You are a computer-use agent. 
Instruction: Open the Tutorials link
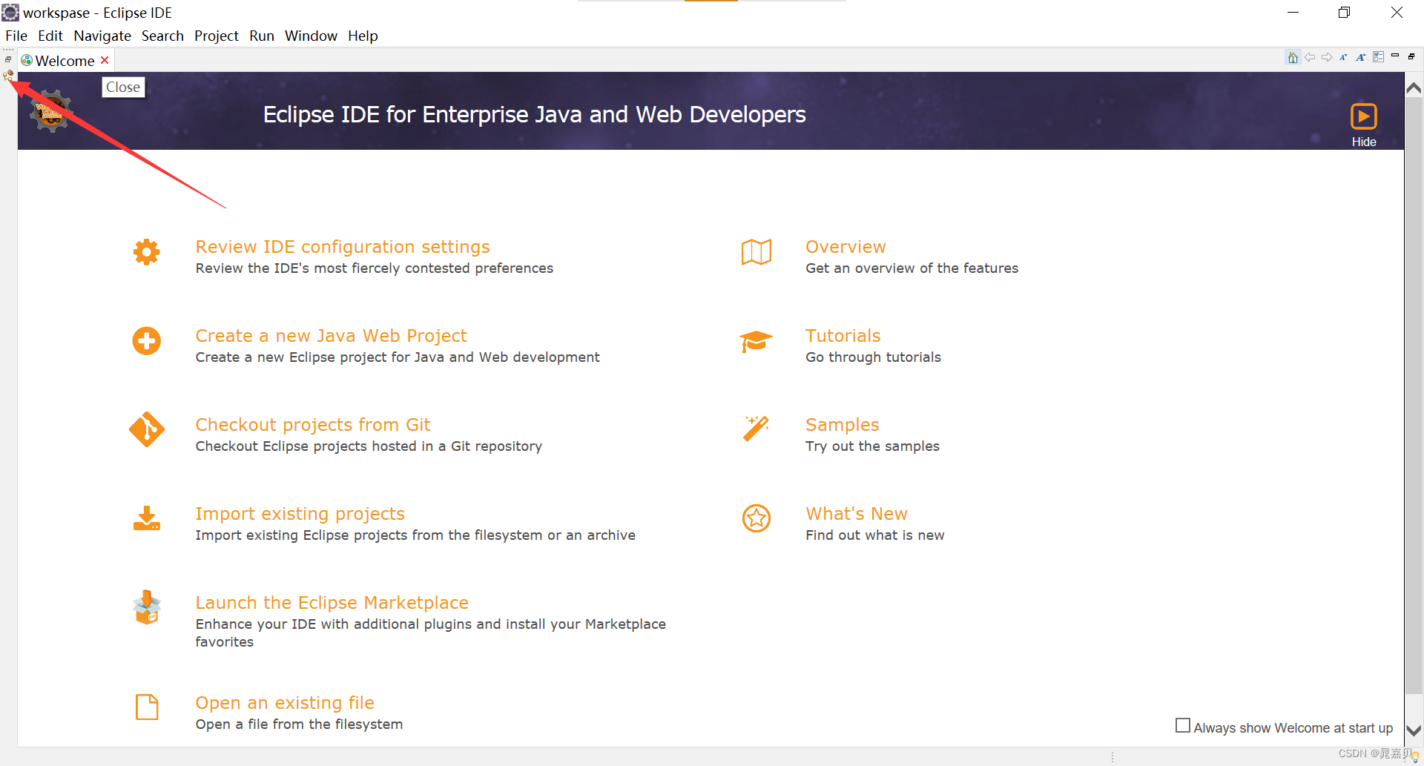point(843,336)
